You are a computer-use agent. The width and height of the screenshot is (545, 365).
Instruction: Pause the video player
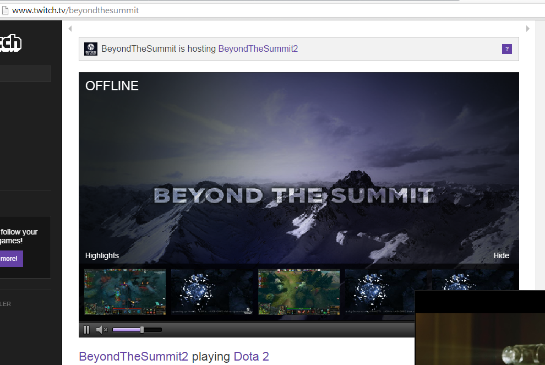coord(86,330)
